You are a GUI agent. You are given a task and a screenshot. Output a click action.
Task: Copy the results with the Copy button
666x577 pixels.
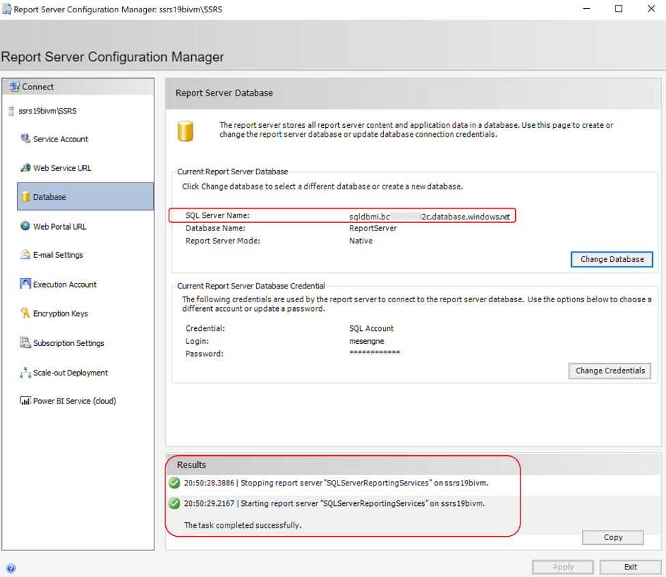click(613, 537)
